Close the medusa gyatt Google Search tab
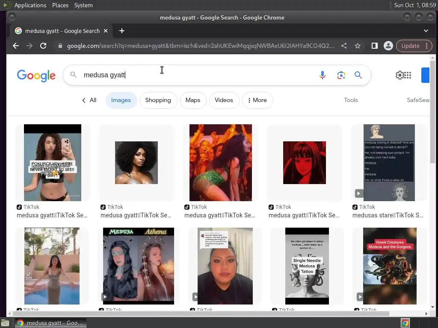 coord(106,31)
